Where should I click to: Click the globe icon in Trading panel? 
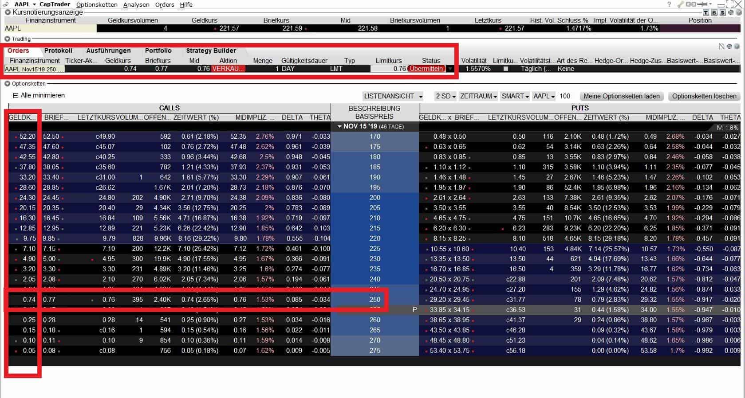(737, 47)
